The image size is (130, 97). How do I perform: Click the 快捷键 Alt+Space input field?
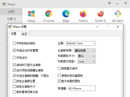click(x=82, y=88)
